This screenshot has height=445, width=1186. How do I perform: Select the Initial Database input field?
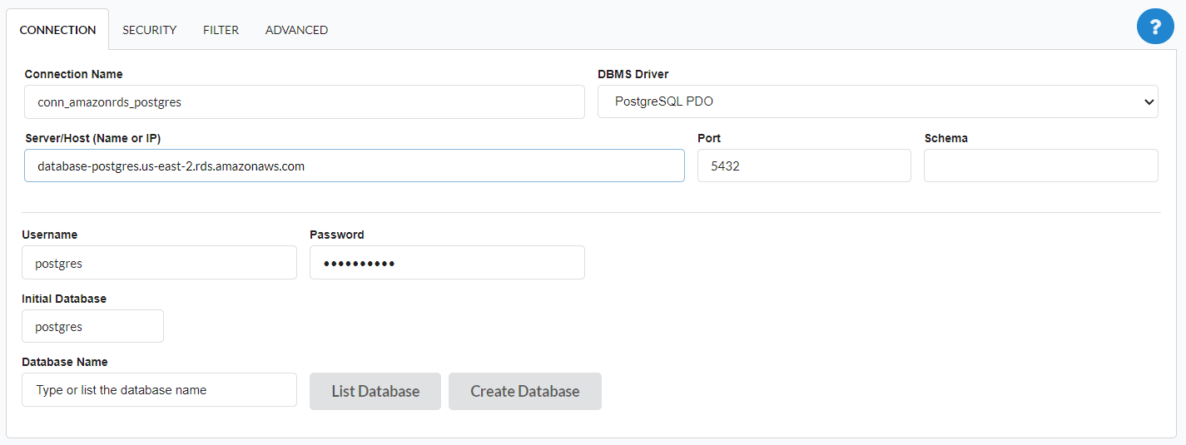point(92,327)
